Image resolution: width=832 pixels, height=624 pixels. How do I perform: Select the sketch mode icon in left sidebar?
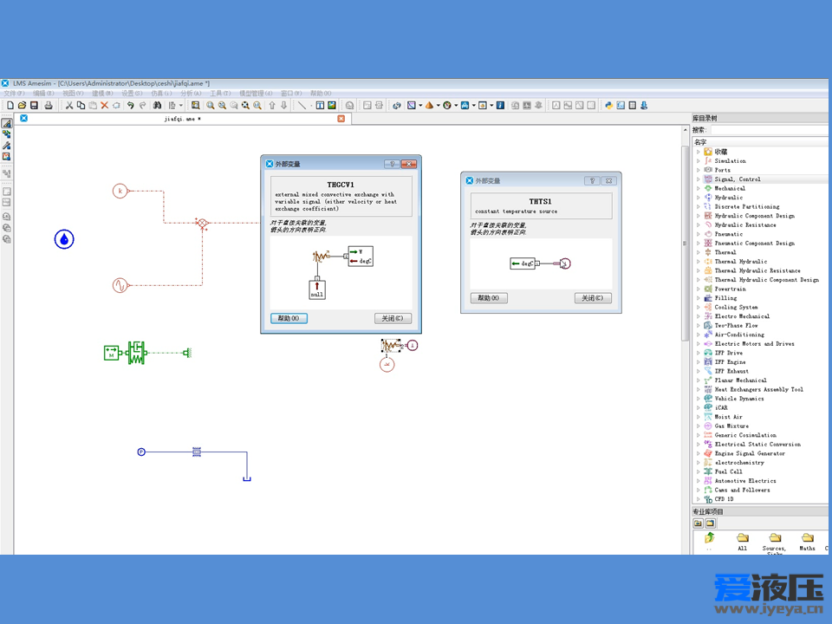(6, 124)
